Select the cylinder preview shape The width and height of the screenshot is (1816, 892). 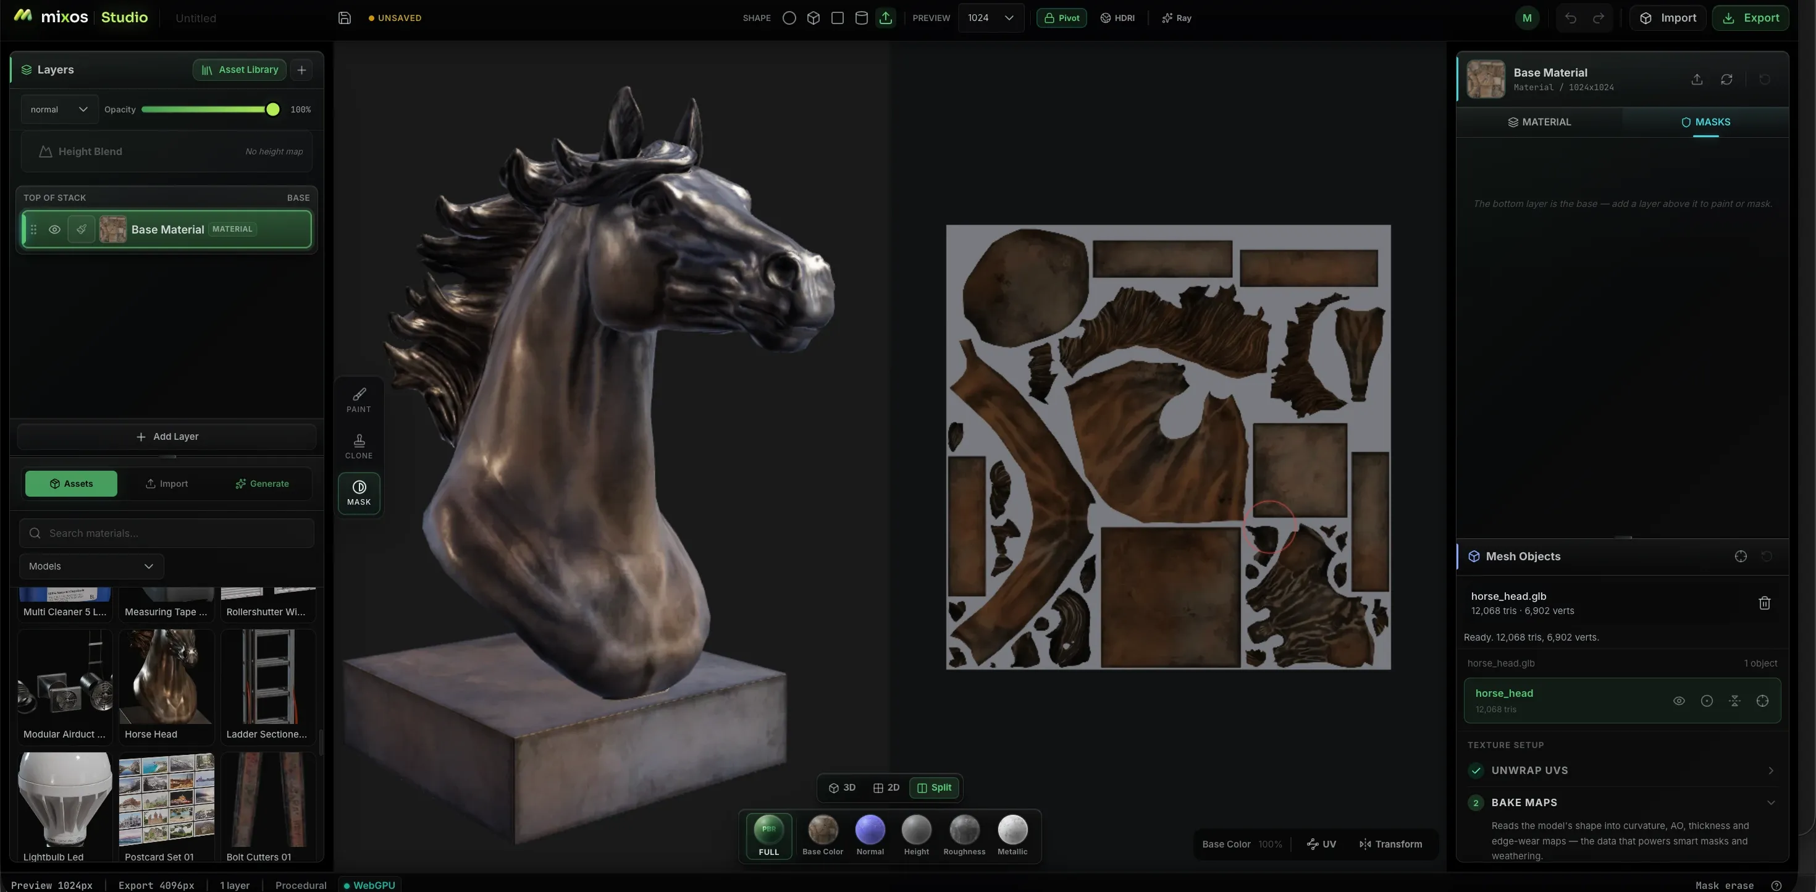point(861,18)
